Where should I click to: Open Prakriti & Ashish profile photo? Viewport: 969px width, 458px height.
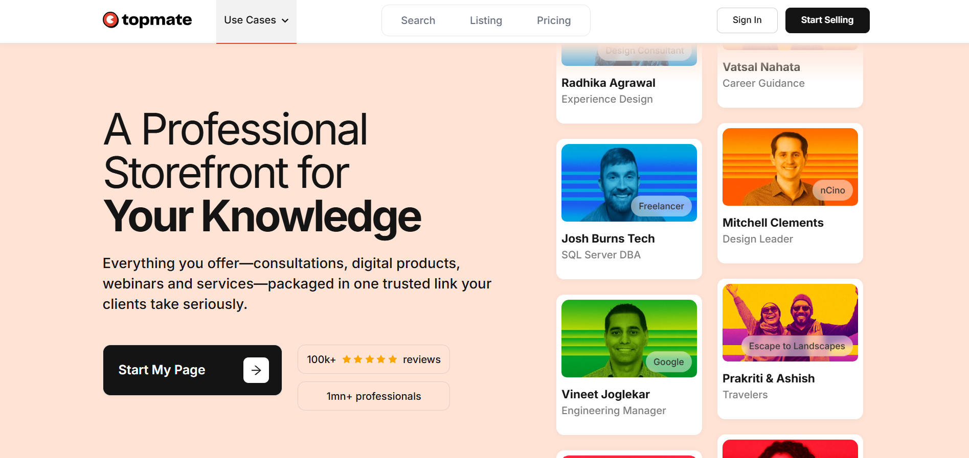pyautogui.click(x=790, y=323)
